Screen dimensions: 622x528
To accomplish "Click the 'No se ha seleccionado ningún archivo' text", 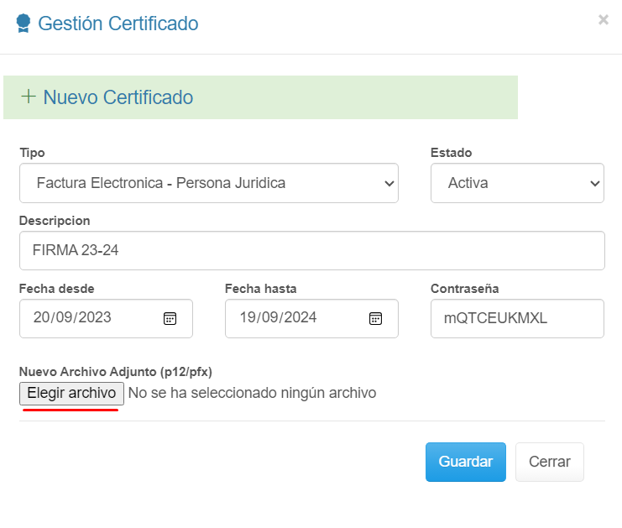I will click(252, 393).
